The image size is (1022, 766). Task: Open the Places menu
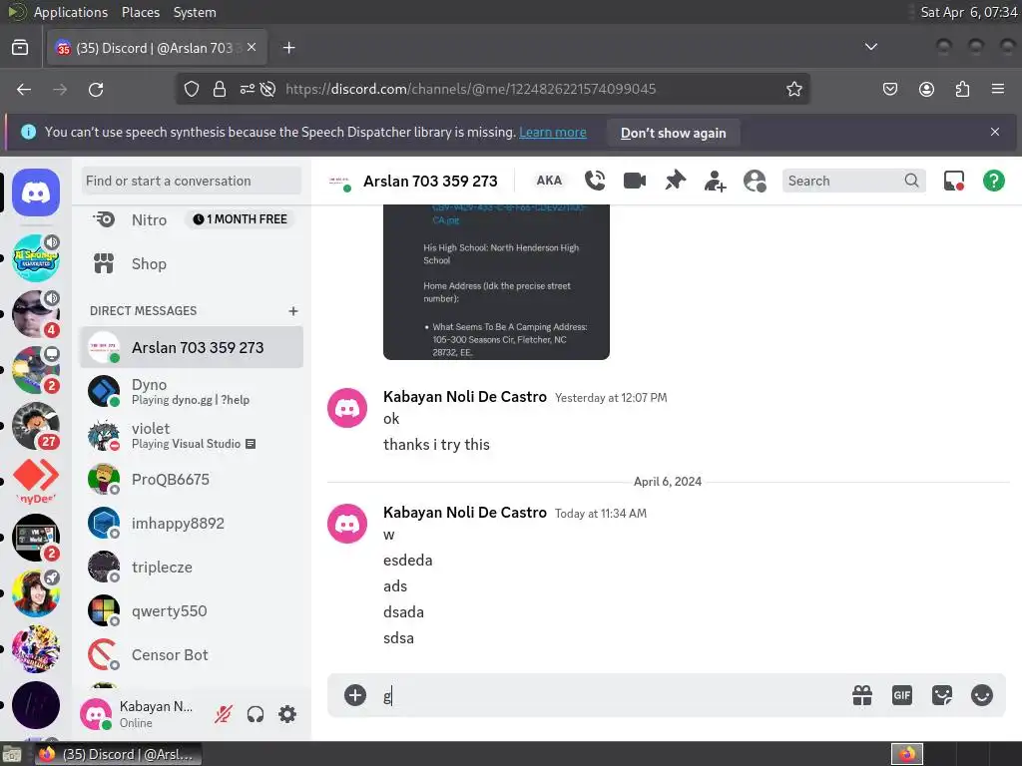coord(140,12)
